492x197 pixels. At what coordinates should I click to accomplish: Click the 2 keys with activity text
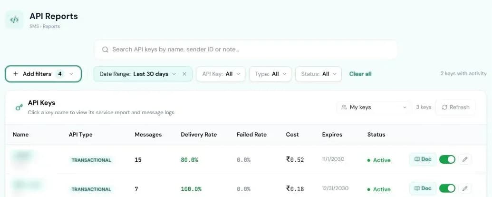[x=463, y=74]
